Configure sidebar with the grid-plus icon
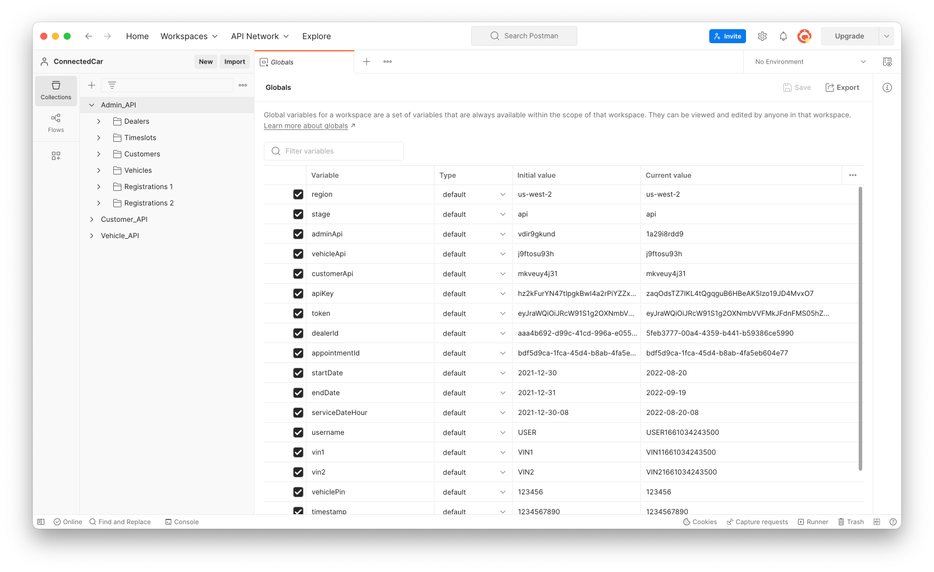This screenshot has width=934, height=572. [56, 156]
